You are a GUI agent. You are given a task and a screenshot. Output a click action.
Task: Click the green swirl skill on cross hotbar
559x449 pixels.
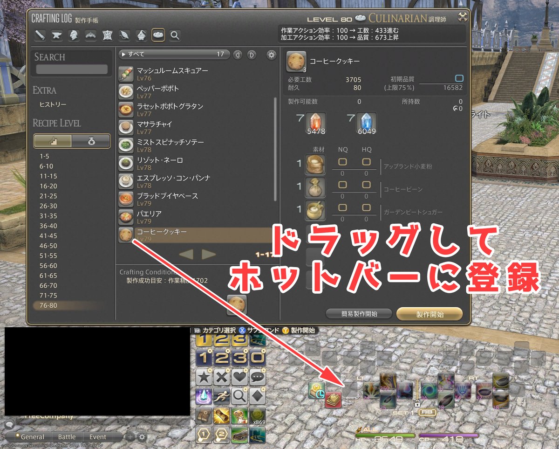429,390
